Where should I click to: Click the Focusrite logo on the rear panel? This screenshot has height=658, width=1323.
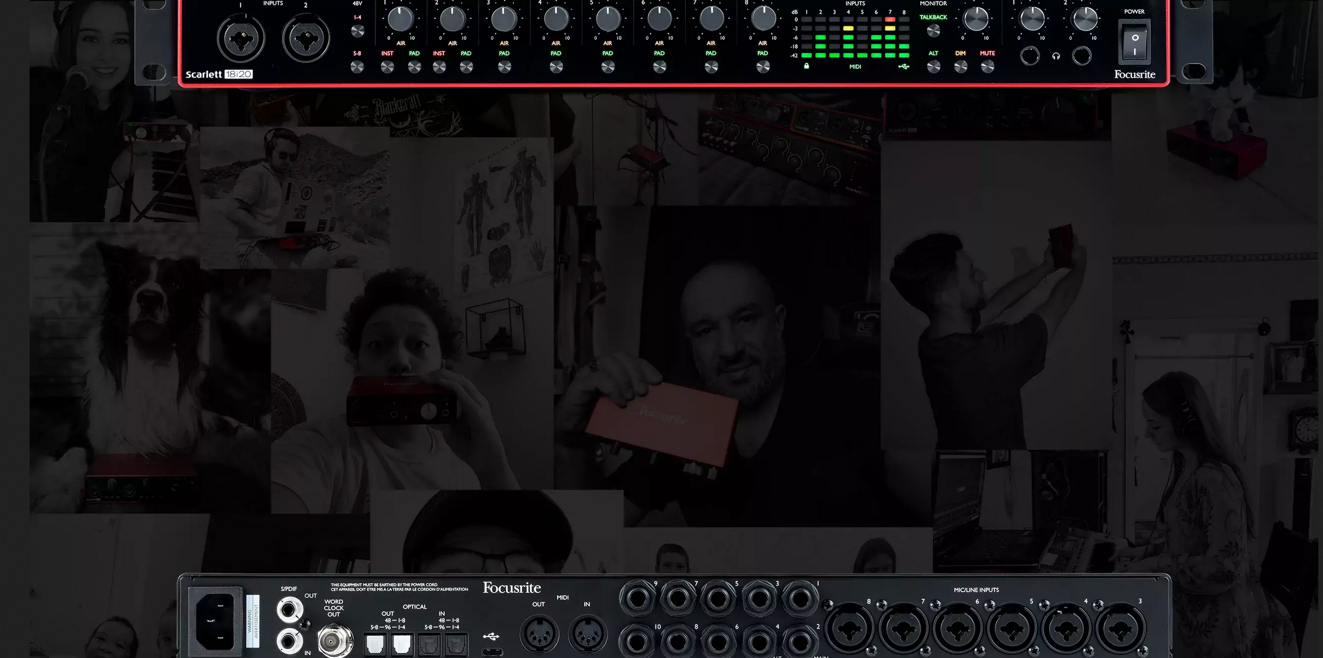click(x=512, y=588)
